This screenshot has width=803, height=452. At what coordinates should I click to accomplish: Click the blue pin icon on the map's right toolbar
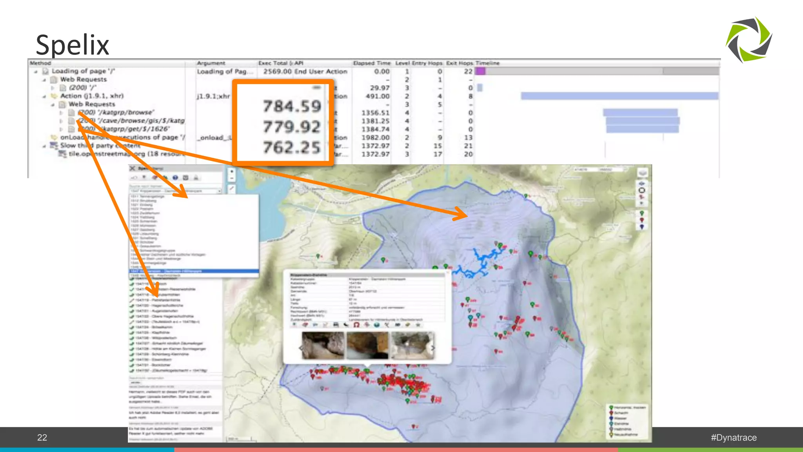point(642,227)
